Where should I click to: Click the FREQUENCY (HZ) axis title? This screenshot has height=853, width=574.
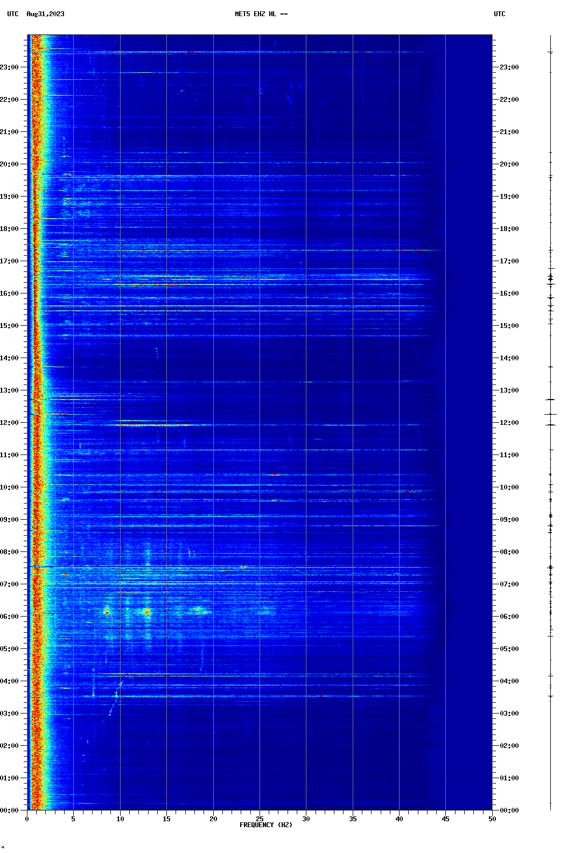[265, 825]
